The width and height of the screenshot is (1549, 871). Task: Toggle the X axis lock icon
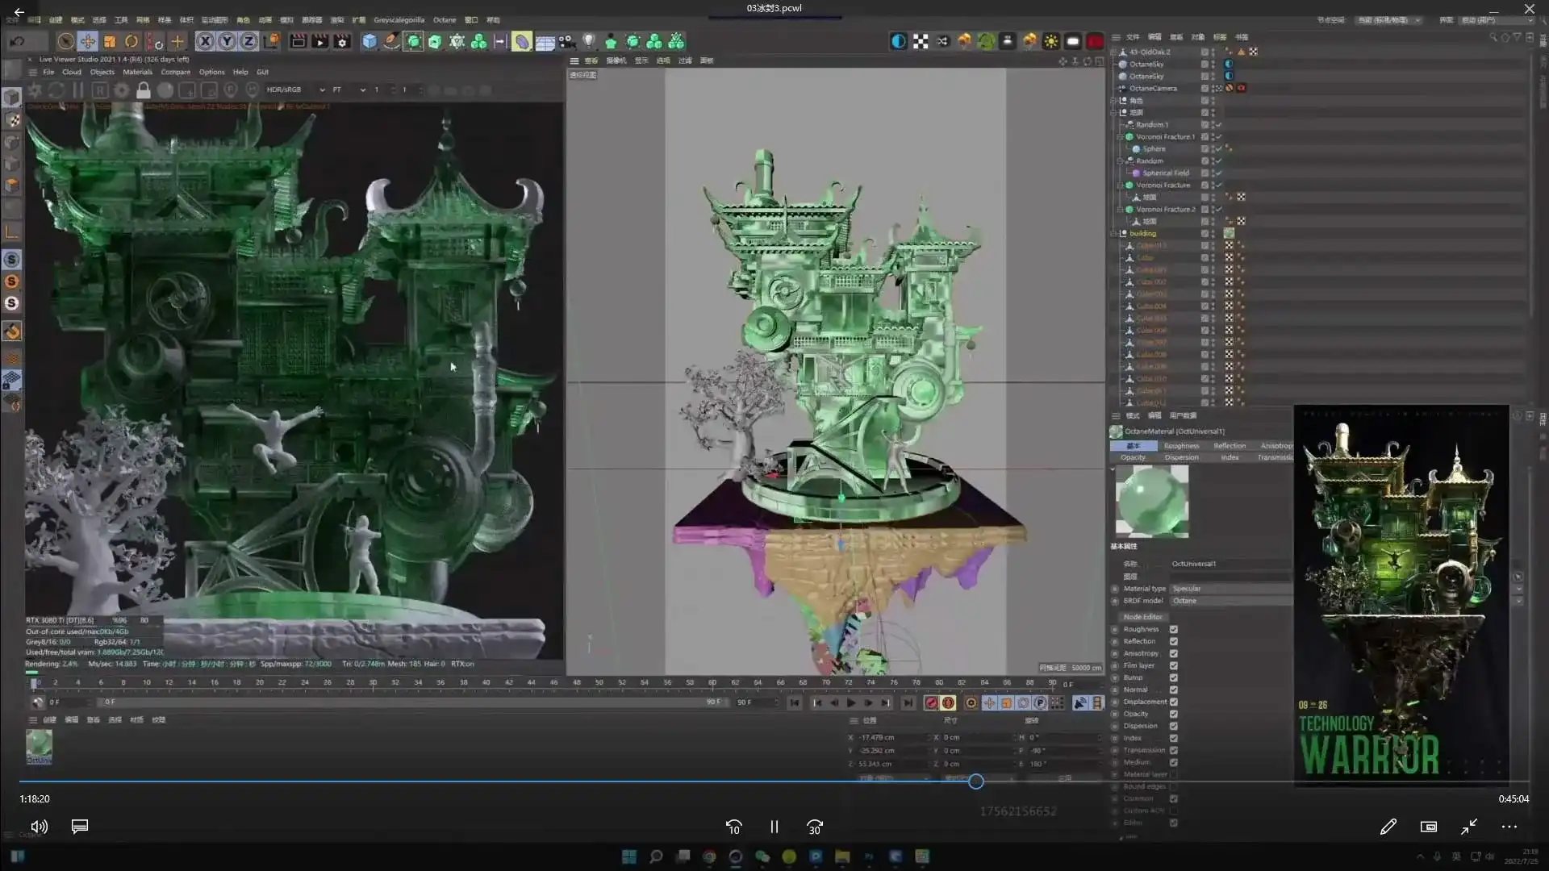tap(205, 41)
